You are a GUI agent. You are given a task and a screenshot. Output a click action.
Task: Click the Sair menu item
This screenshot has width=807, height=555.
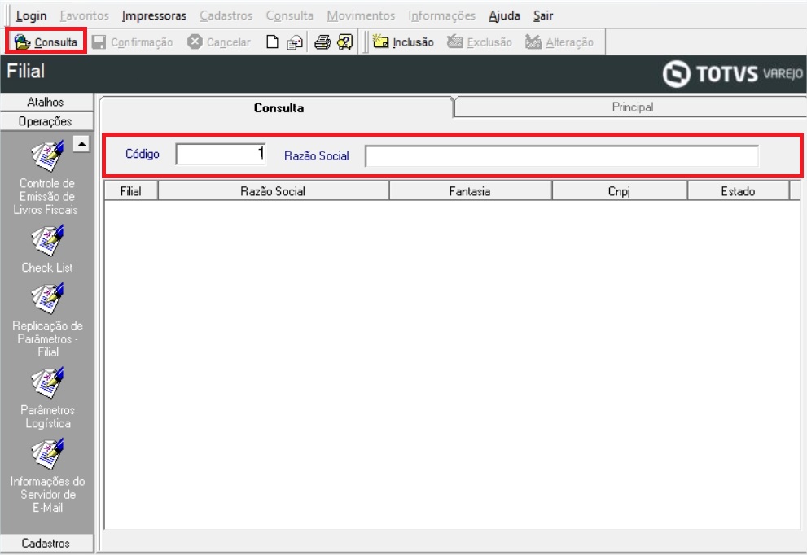click(x=543, y=16)
